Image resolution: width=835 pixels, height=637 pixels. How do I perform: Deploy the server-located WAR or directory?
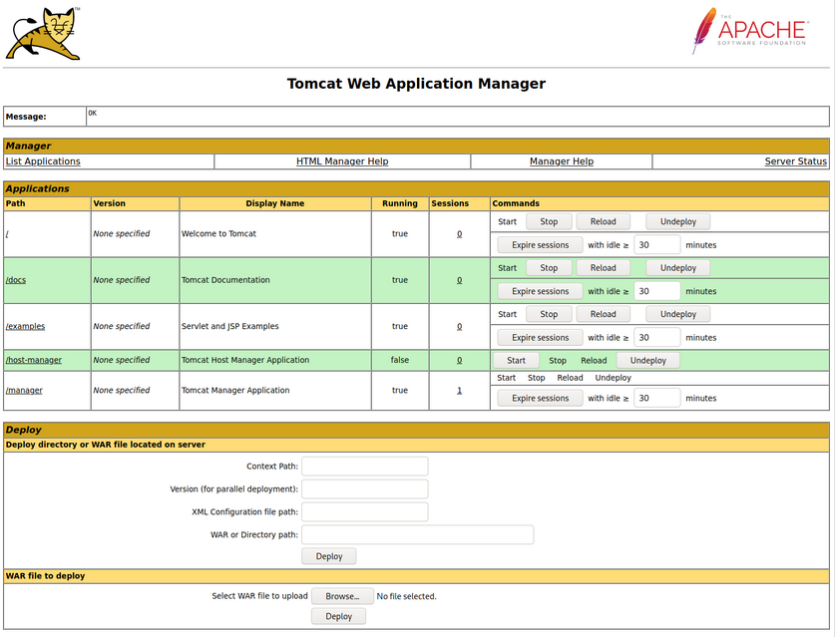329,555
